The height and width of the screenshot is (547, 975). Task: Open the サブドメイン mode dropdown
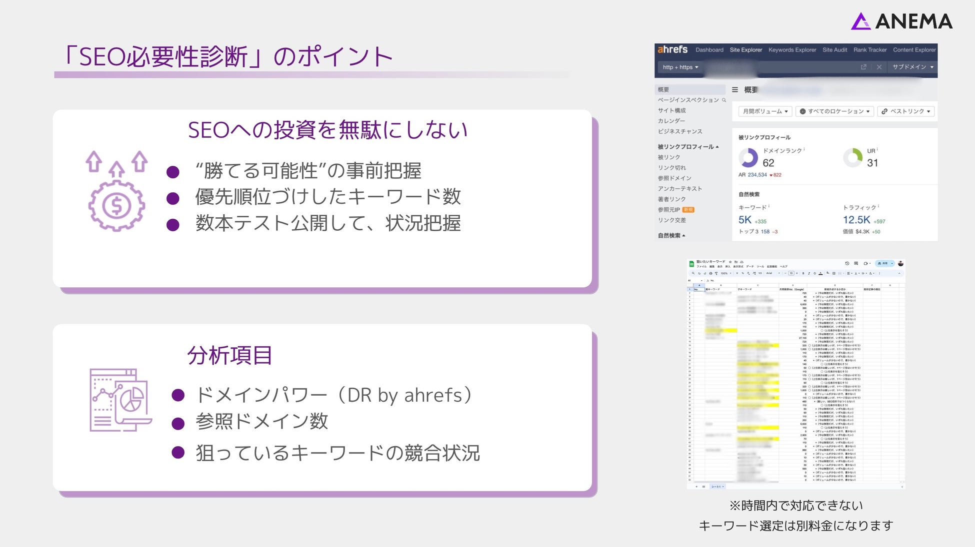[x=912, y=67]
